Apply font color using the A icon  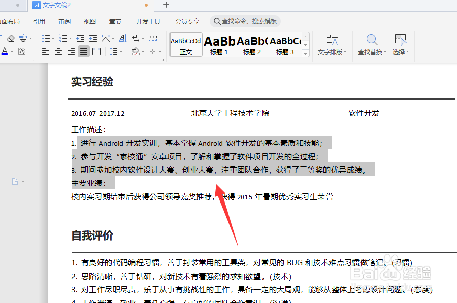5,51
